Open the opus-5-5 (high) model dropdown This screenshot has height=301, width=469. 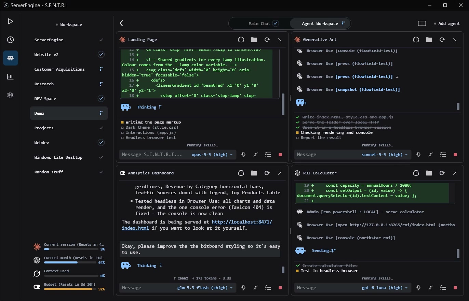(x=212, y=155)
